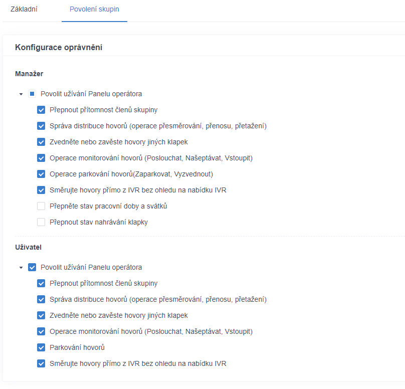Uncheck Uživatel Přepnout přítomnost členů skupiny
Viewport: 405px width, 389px height.
(41, 283)
